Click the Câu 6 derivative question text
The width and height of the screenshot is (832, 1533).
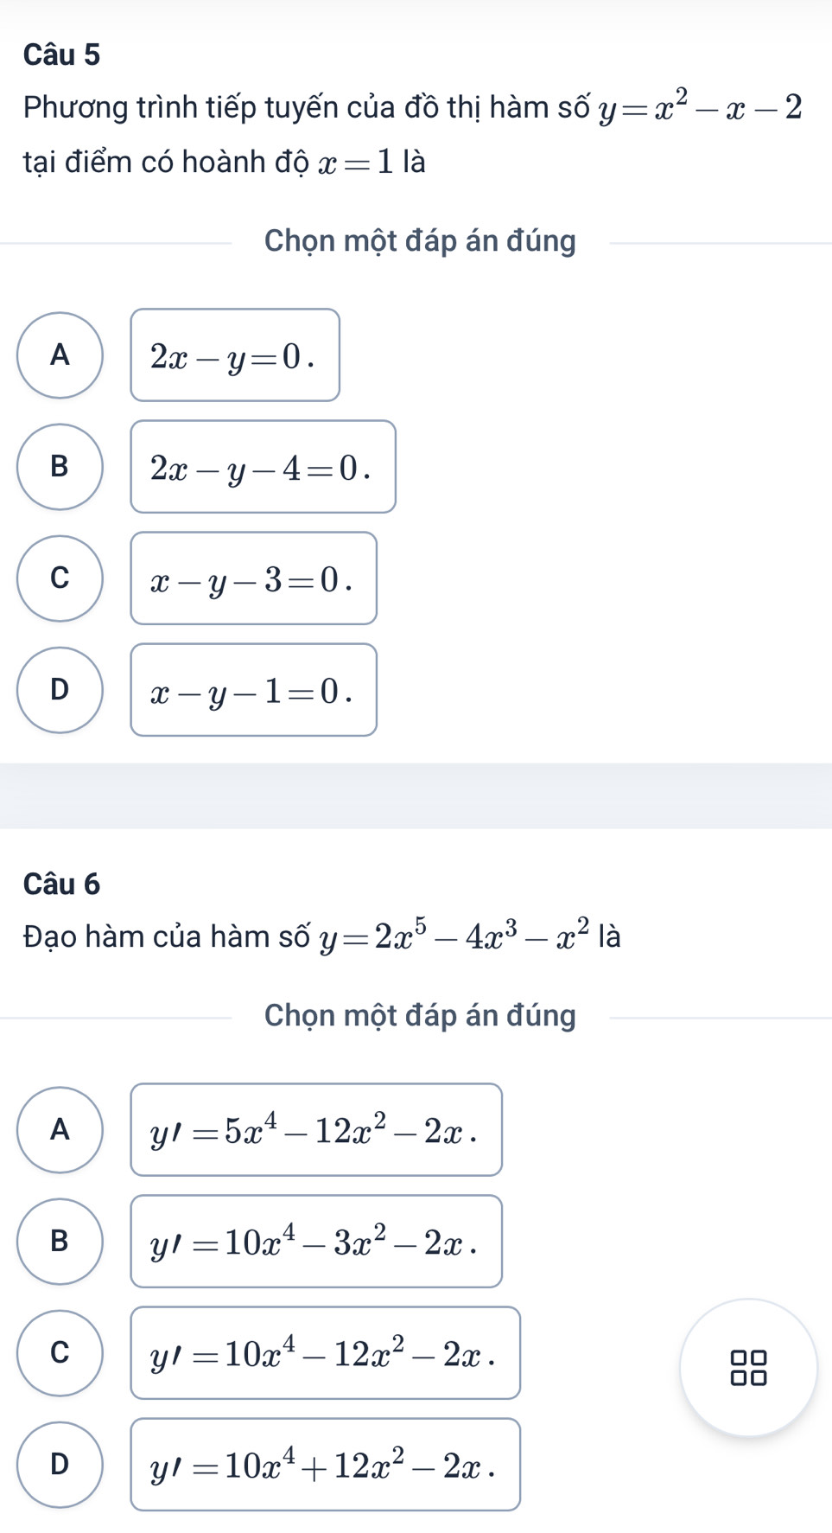click(x=321, y=936)
